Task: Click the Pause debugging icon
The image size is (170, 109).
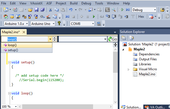Action: click(87, 17)
